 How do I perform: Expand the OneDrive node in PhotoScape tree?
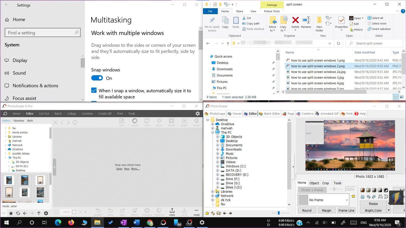tap(213, 124)
